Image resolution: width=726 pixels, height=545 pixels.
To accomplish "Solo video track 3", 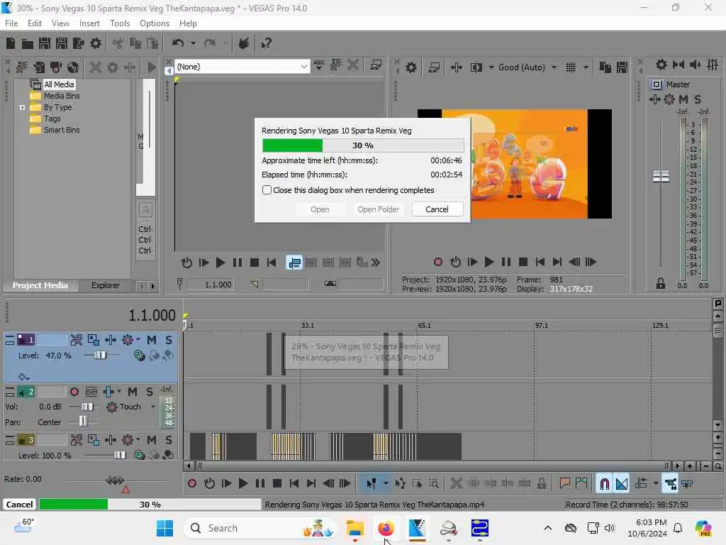I will (169, 440).
